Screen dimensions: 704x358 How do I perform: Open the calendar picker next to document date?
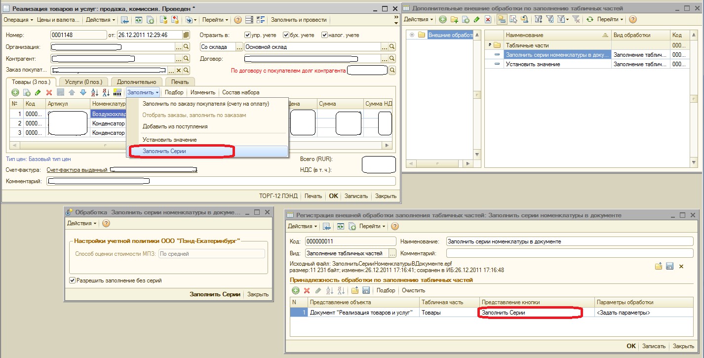click(186, 35)
